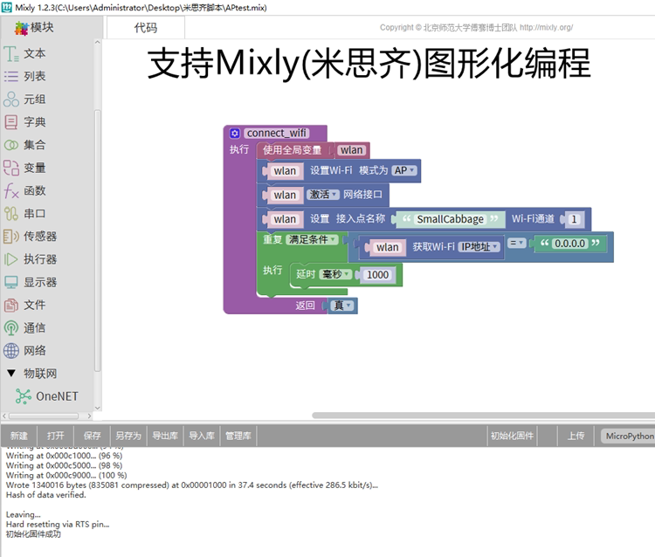
Task: Edit the 0.0.0.0 string field
Action: coord(569,244)
